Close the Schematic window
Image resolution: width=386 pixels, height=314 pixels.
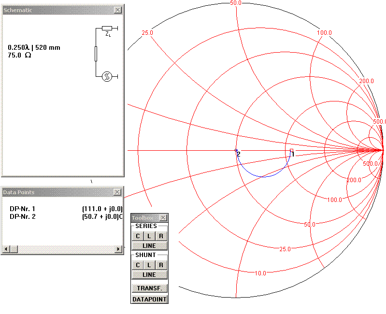pyautogui.click(x=118, y=10)
